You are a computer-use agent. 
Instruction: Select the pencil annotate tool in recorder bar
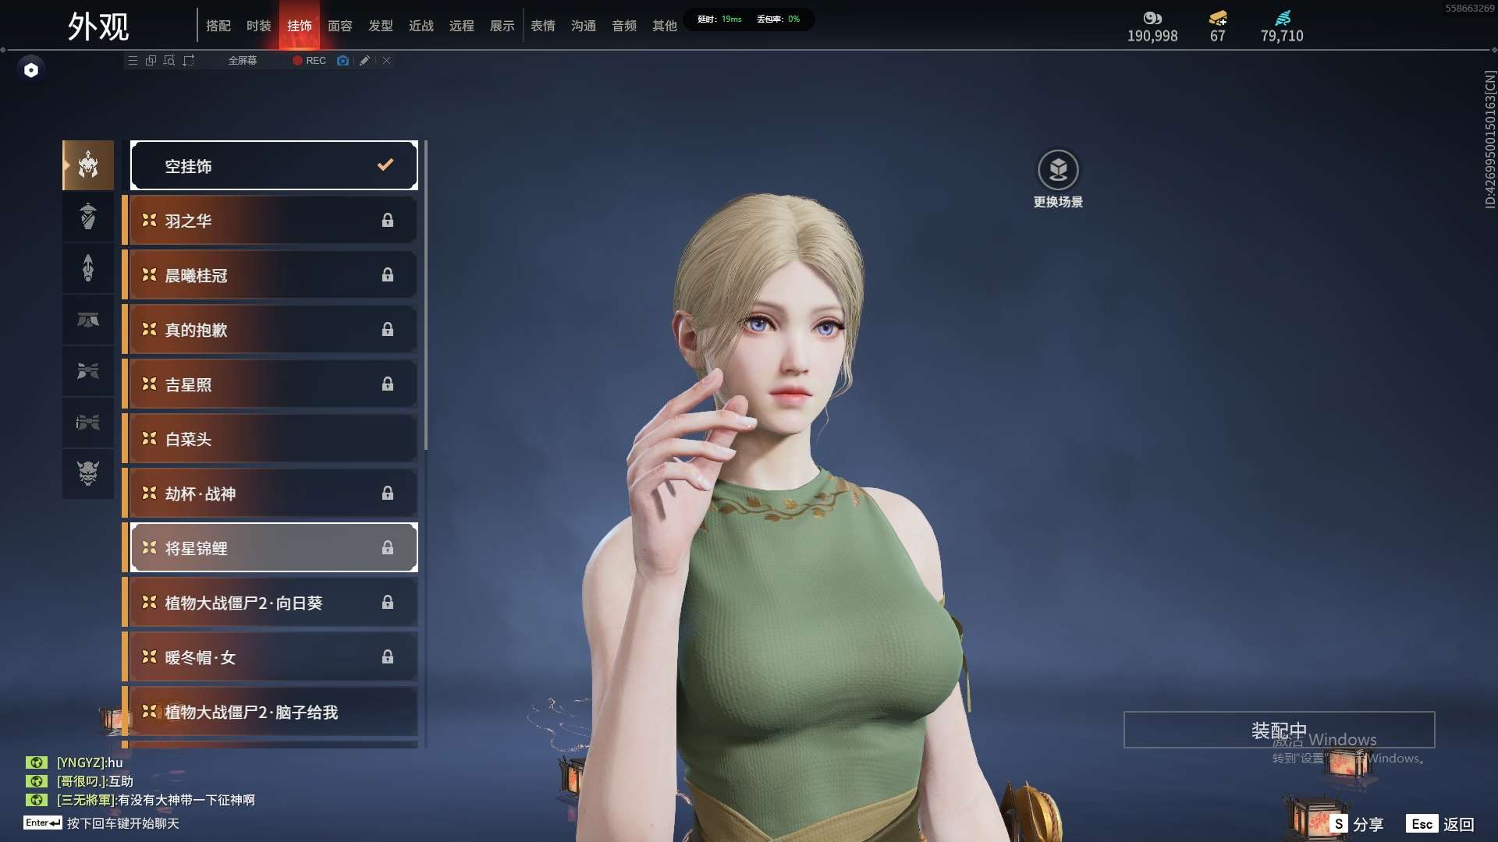(x=364, y=61)
